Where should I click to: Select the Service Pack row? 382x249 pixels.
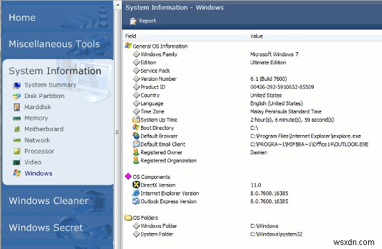click(x=252, y=71)
